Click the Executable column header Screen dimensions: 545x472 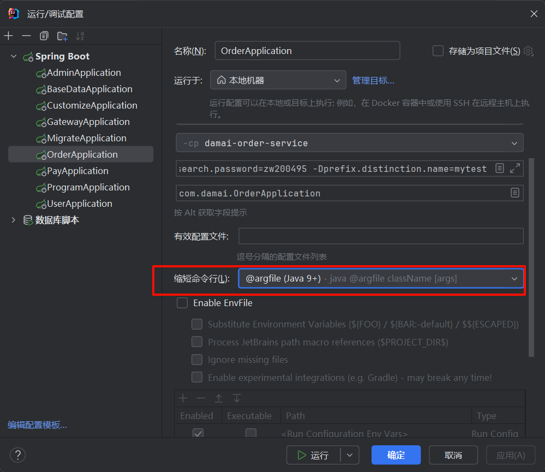[251, 416]
